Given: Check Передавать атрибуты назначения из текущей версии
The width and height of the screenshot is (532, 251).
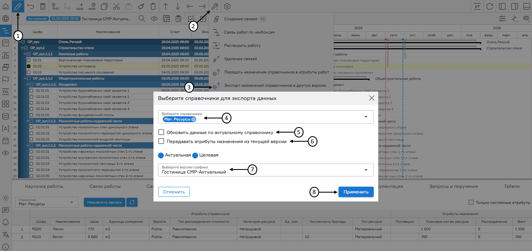Looking at the screenshot, I should click(161, 141).
